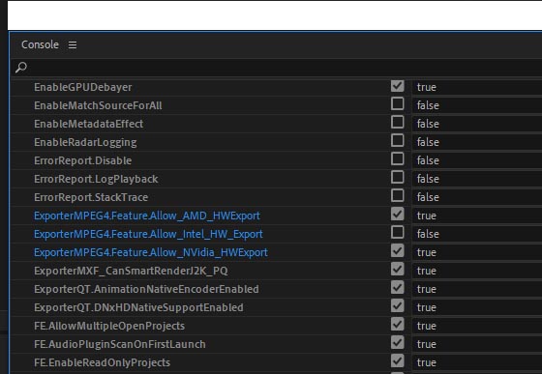542x374 pixels.
Task: Click the EnableMetadataEffect label
Action: 88,124
